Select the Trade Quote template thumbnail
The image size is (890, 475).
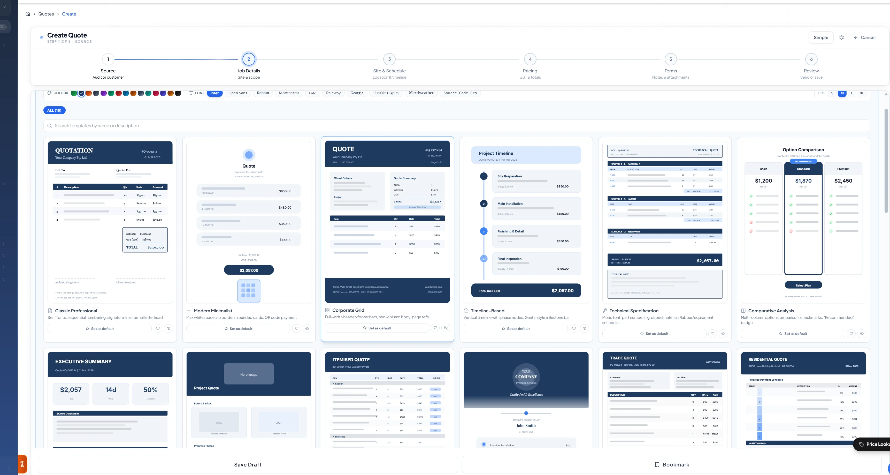(664, 400)
